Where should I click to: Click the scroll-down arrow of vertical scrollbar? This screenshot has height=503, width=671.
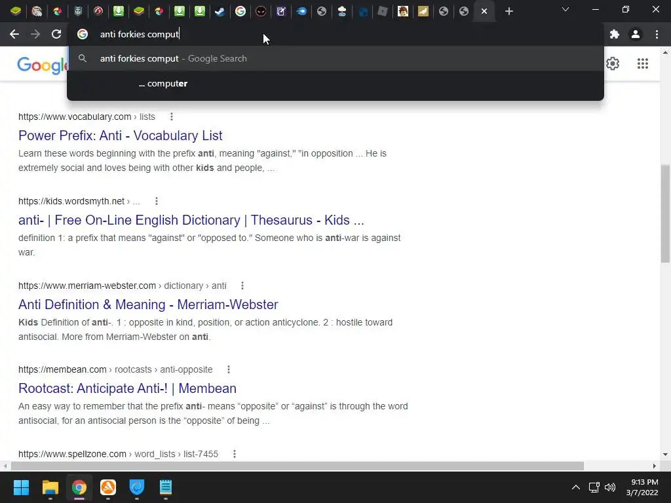[665, 455]
